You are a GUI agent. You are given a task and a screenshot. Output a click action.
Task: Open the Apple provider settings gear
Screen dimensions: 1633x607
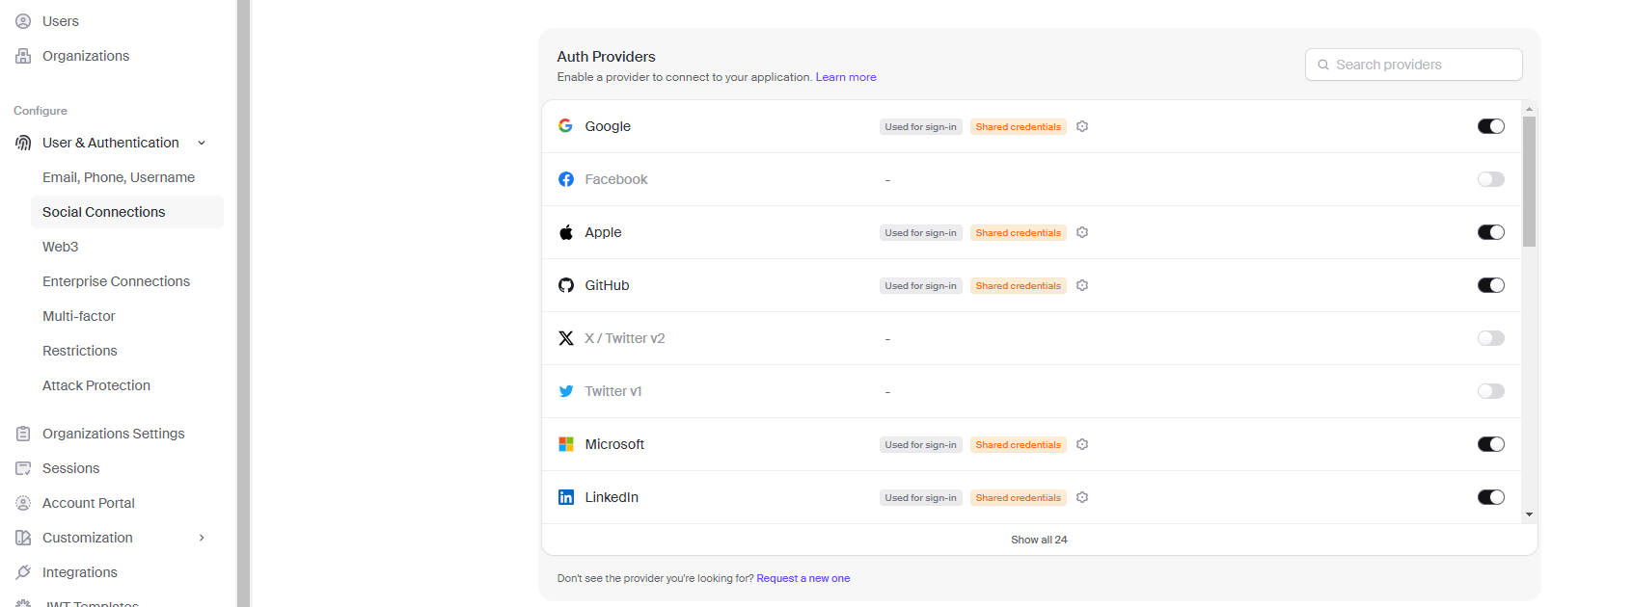1082,232
